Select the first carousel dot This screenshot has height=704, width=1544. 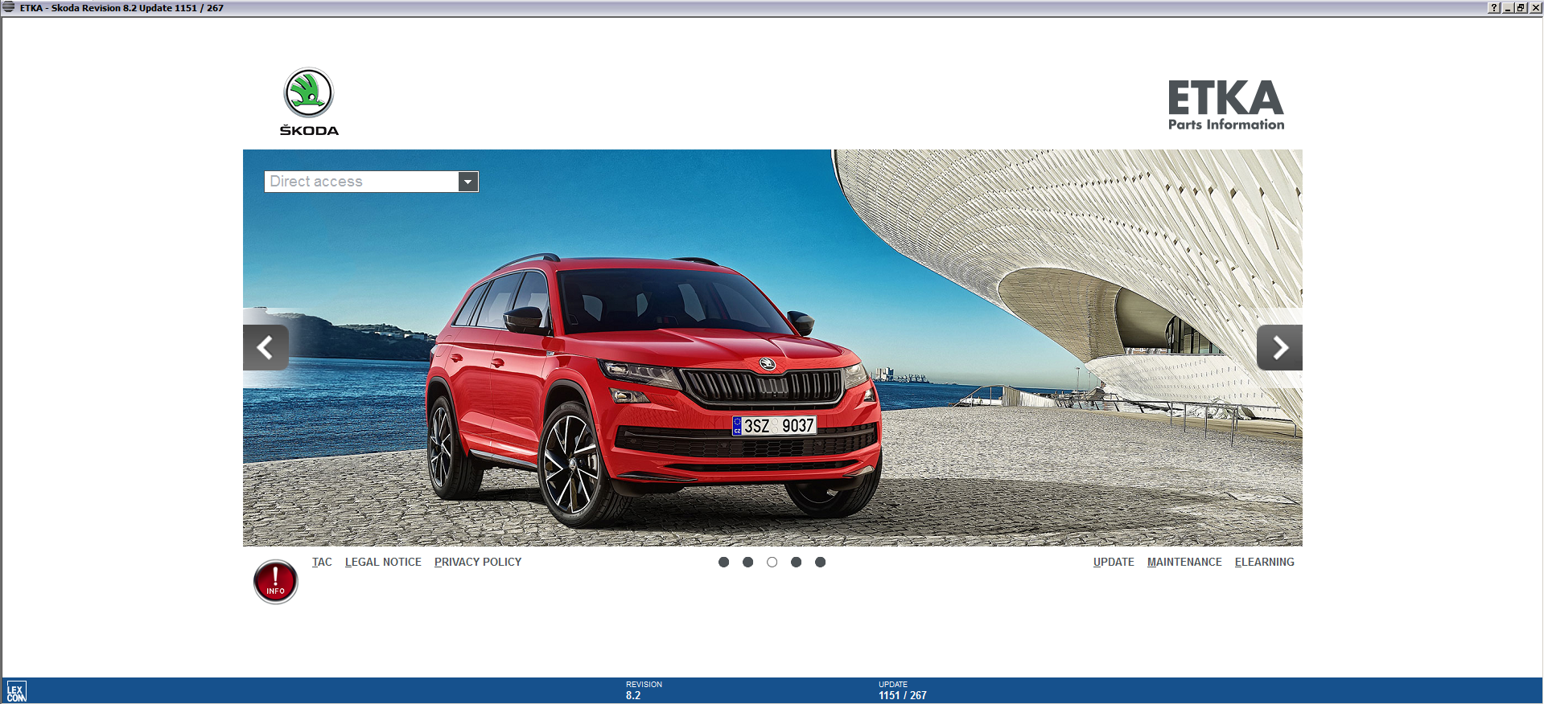[724, 563]
